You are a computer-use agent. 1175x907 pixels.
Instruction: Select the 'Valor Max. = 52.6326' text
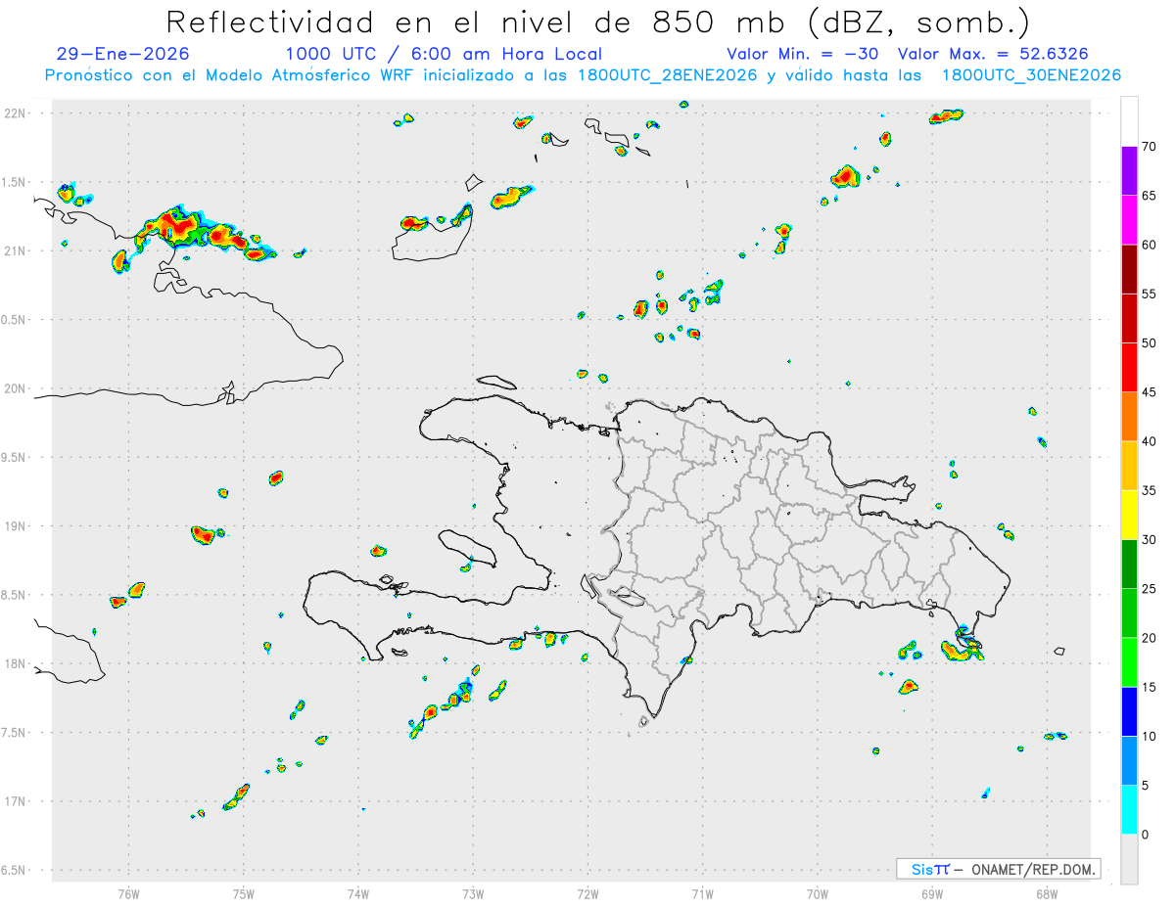(993, 54)
